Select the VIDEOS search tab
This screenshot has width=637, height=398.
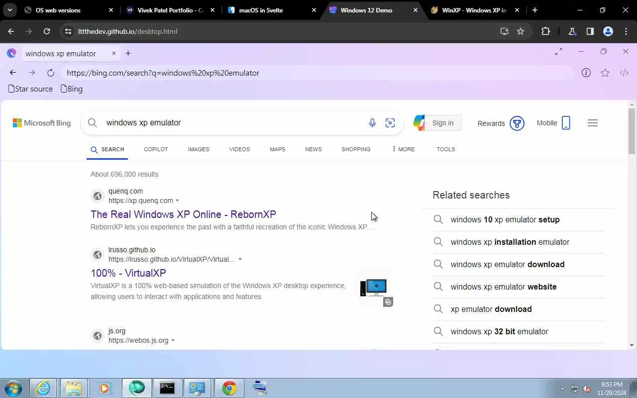coord(239,149)
